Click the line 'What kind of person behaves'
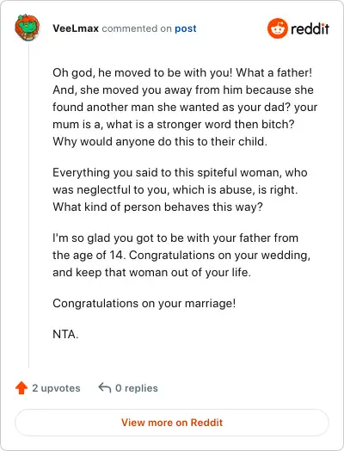Viewport: 344px width, 451px height. click(157, 207)
